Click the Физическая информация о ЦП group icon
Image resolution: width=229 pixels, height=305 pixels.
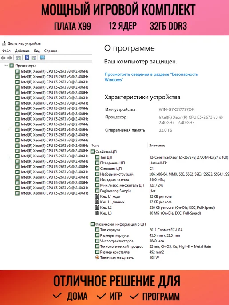coord(92,224)
